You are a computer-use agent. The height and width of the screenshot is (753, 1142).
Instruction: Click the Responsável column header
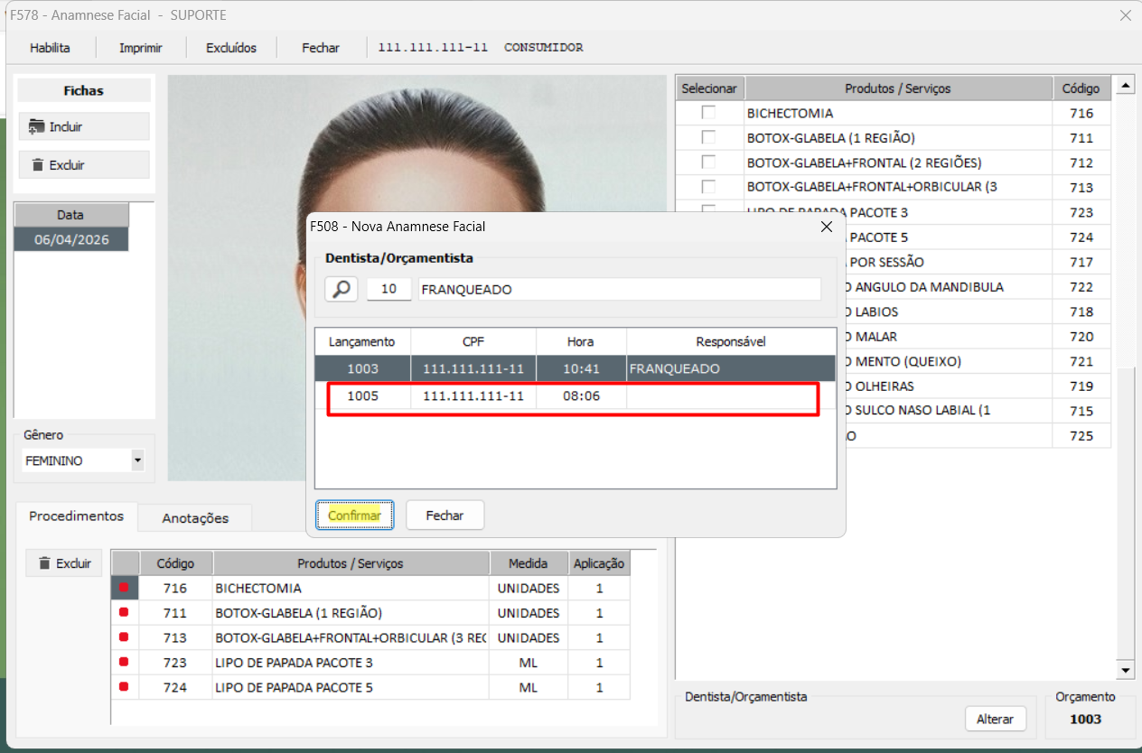point(731,341)
